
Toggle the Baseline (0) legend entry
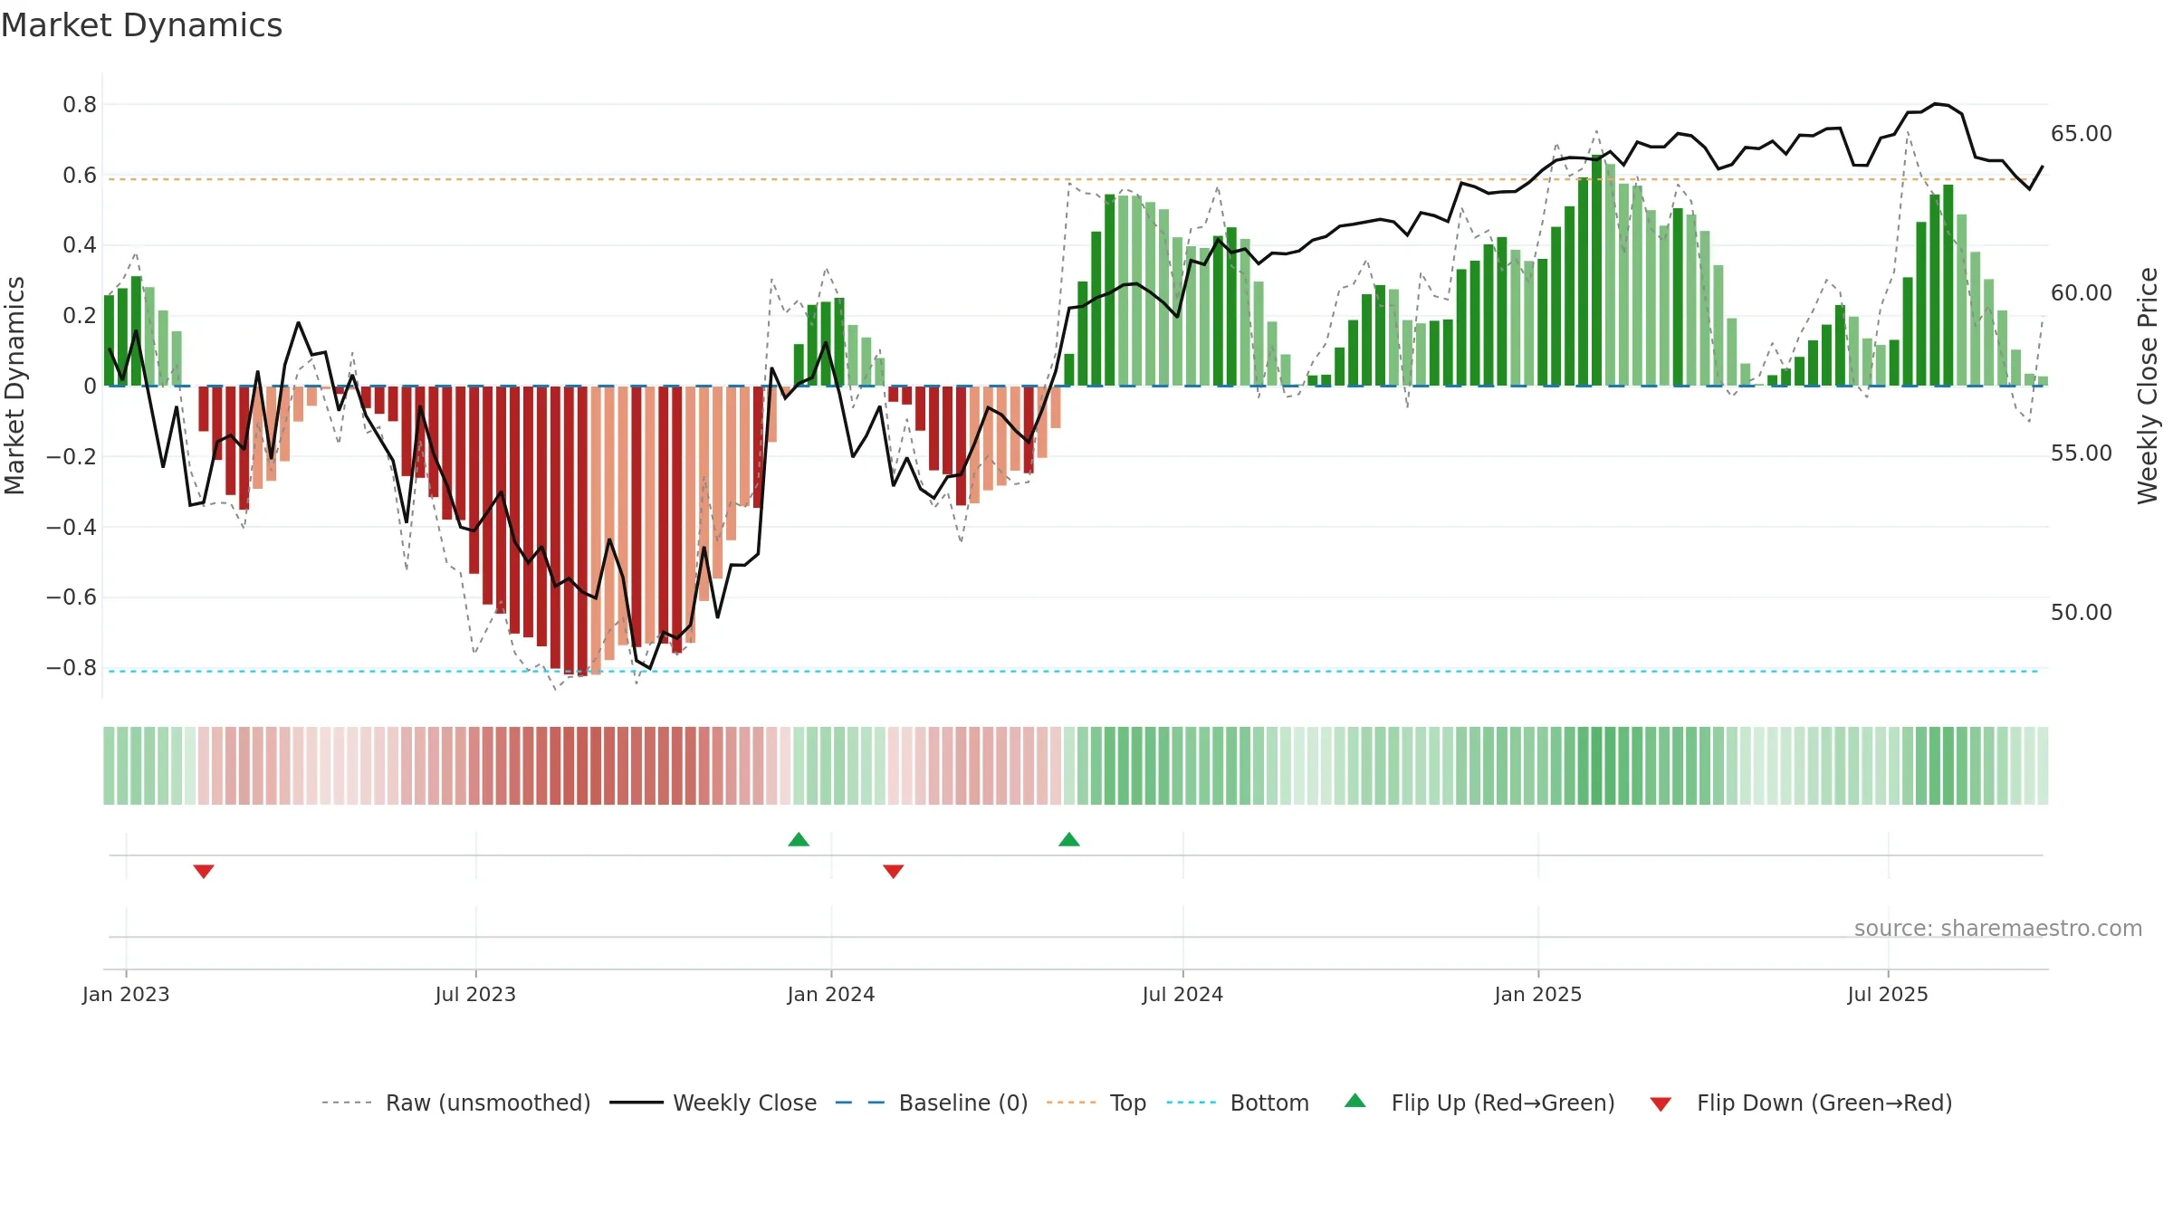click(932, 1103)
